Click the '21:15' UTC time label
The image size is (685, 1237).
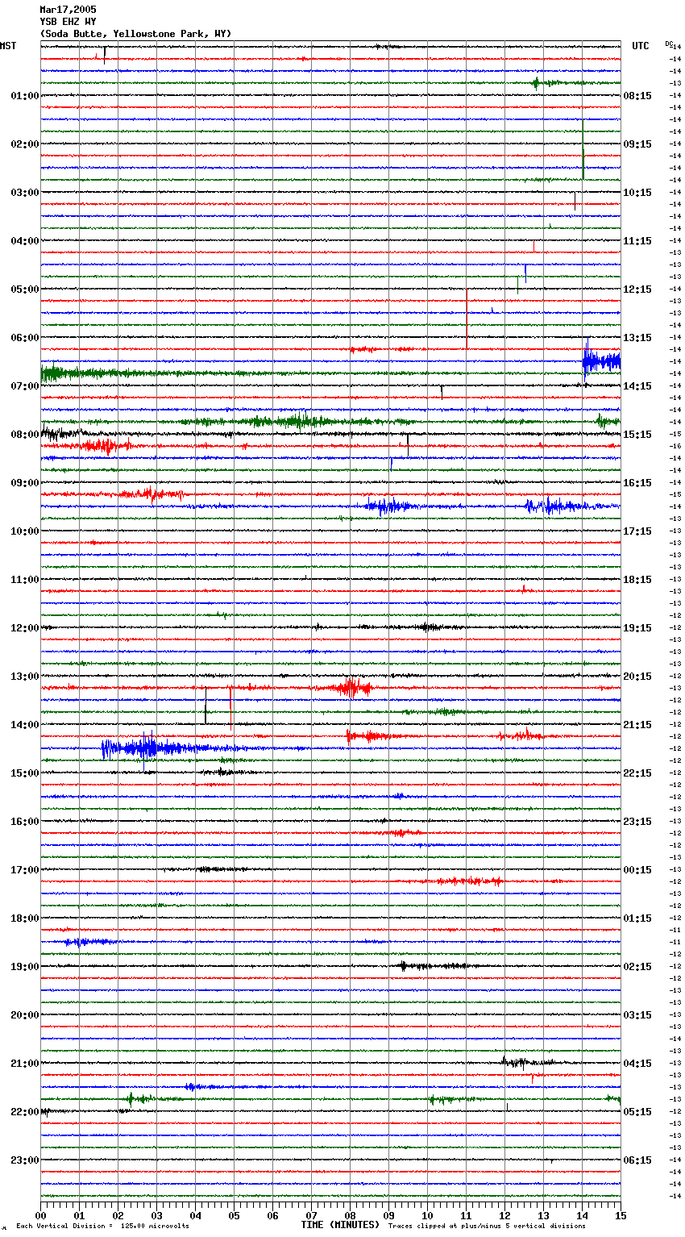click(637, 725)
